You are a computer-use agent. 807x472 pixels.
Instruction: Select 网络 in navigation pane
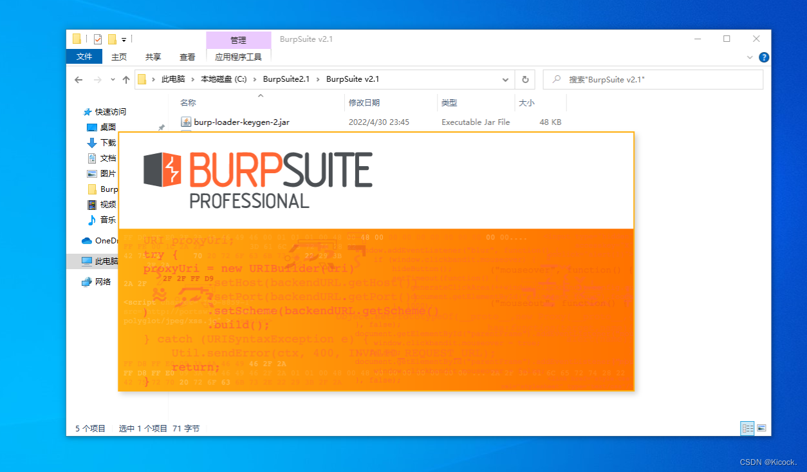point(103,281)
